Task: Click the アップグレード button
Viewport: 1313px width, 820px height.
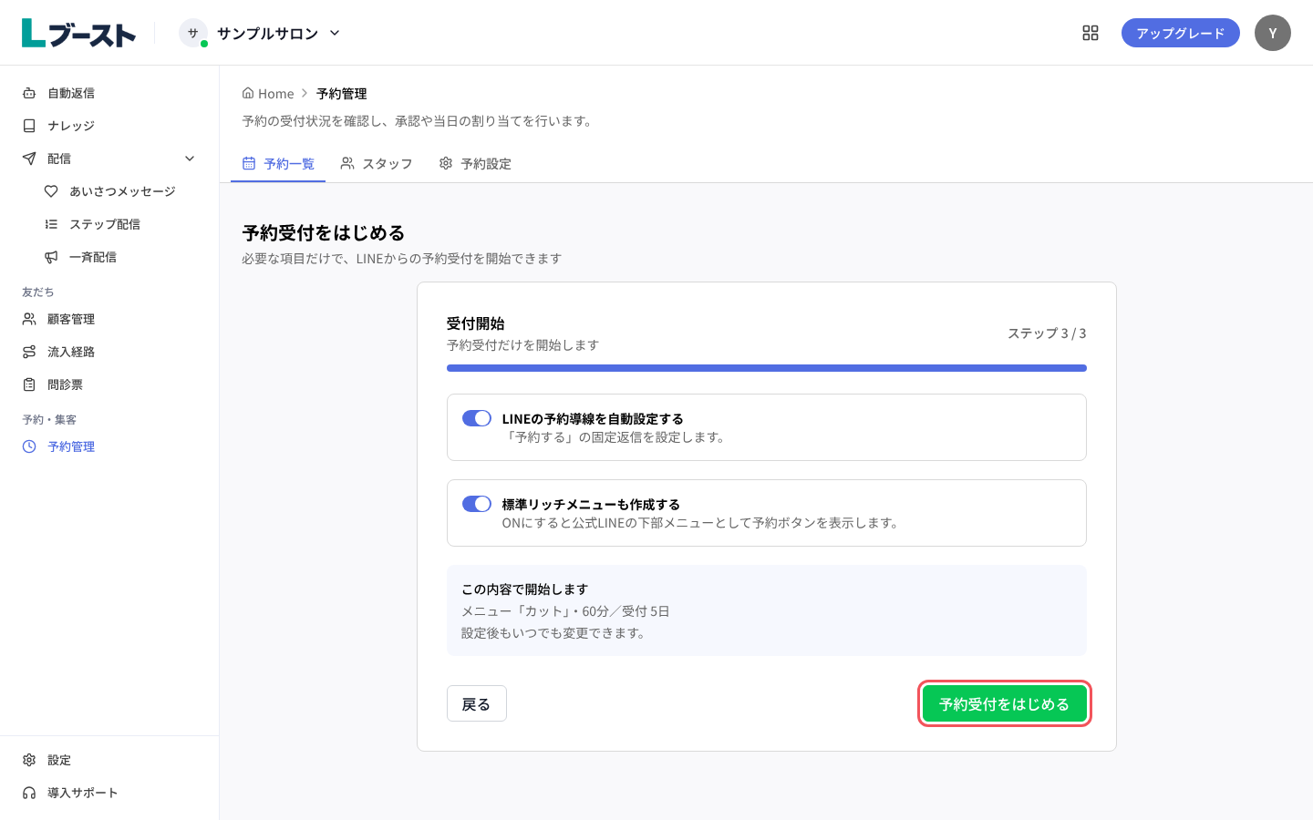Action: click(1181, 33)
